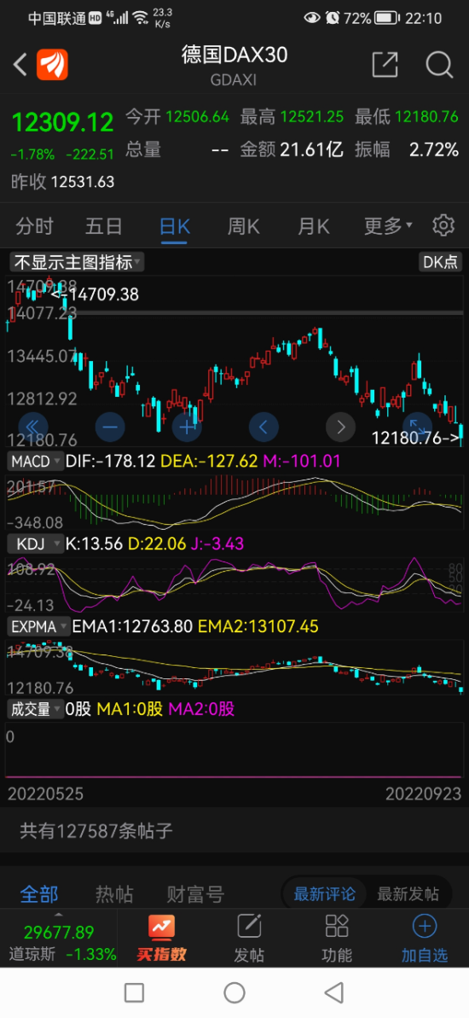Select the 周K tab
Viewport: 469px width, 1018px height.
pos(243,226)
